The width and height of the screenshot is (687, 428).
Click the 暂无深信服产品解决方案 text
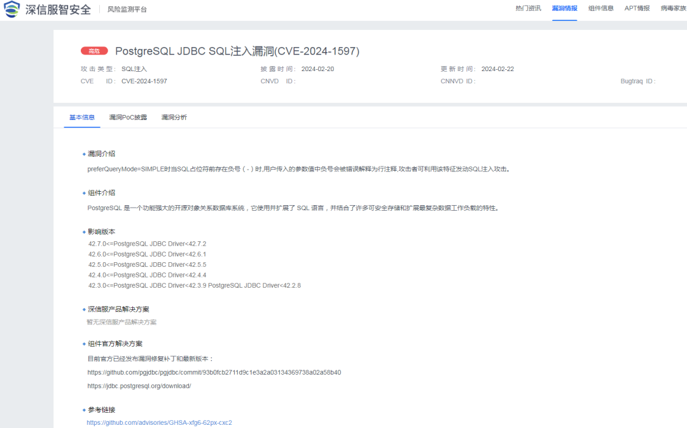point(121,322)
